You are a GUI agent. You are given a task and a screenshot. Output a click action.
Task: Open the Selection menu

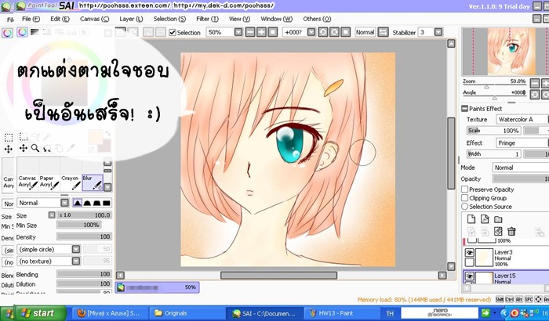click(x=169, y=19)
